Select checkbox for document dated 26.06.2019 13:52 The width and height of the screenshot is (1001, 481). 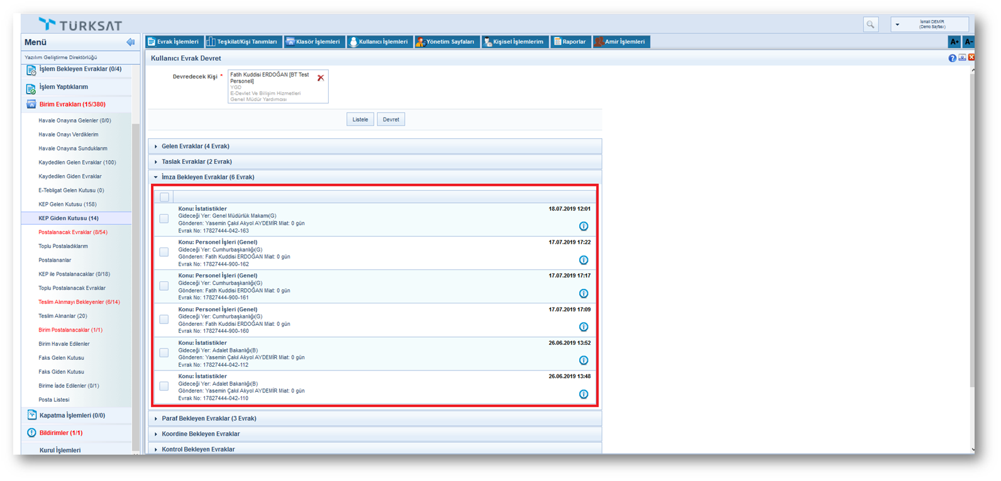click(x=164, y=353)
